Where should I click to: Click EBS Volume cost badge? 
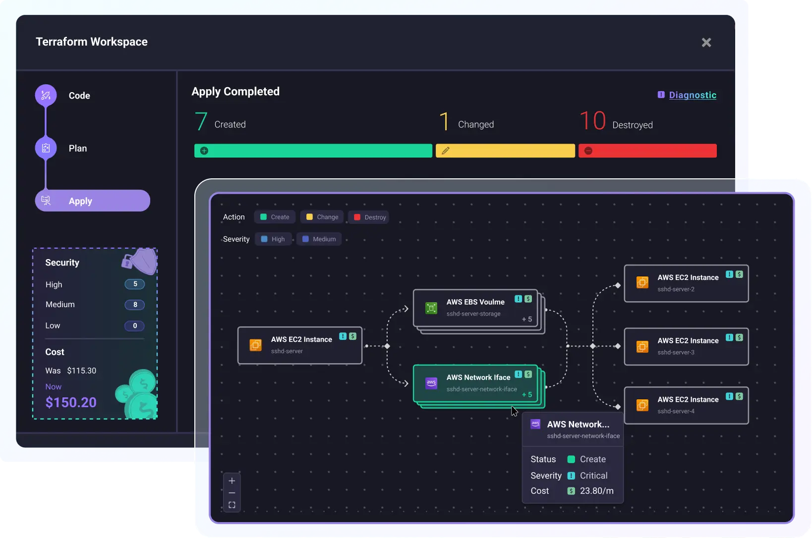pos(528,299)
